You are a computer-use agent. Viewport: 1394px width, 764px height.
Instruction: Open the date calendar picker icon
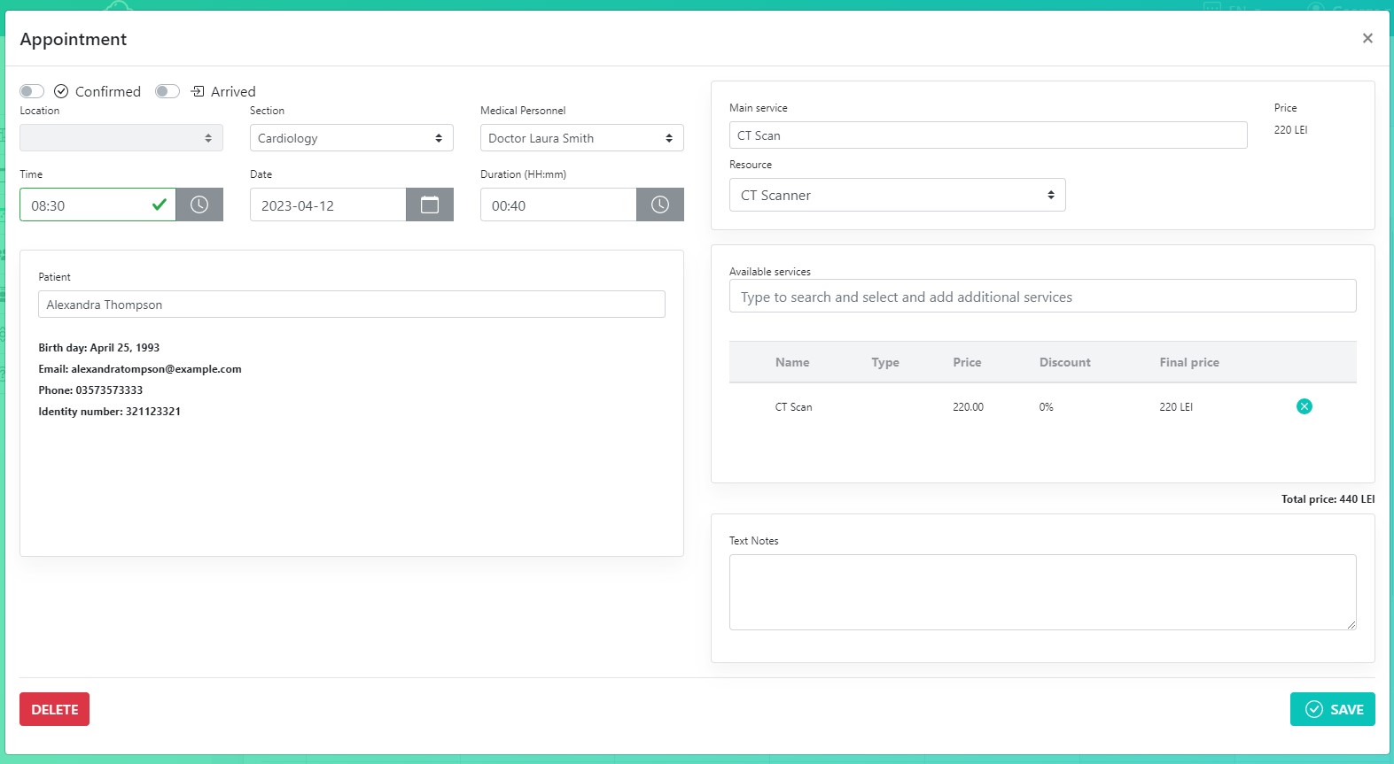click(430, 205)
